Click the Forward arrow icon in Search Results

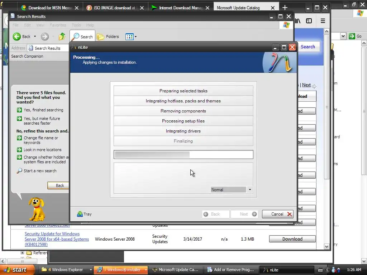pyautogui.click(x=45, y=37)
